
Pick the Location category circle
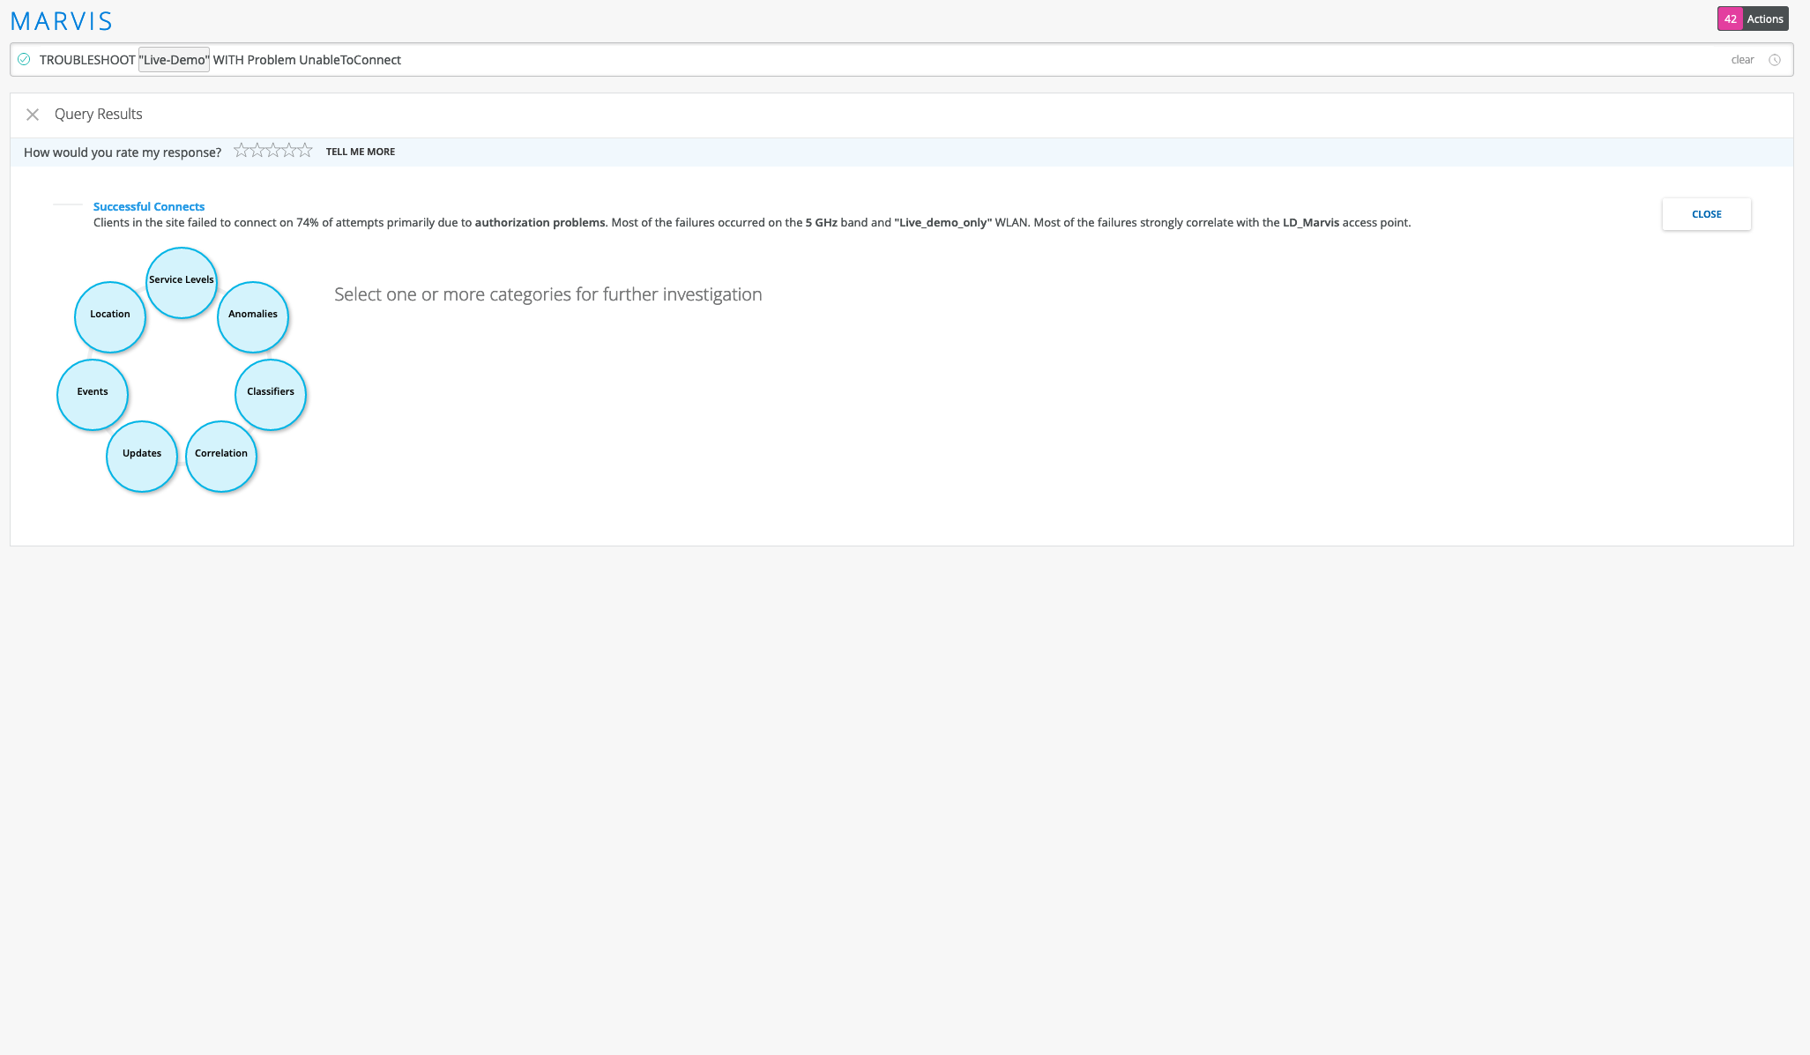[x=110, y=316]
